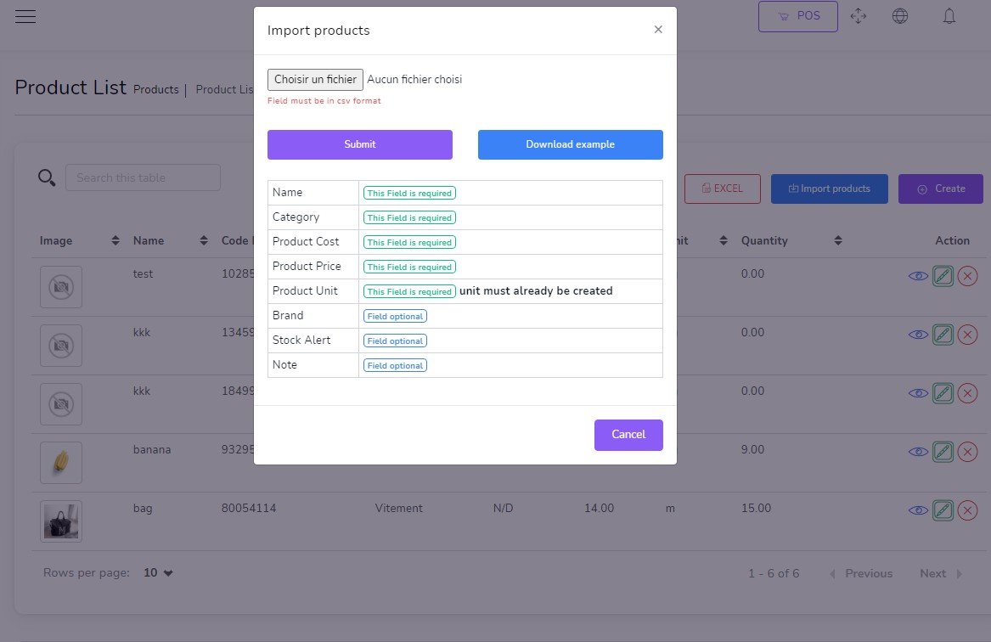Open the Rows per page dropdown

(x=158, y=572)
